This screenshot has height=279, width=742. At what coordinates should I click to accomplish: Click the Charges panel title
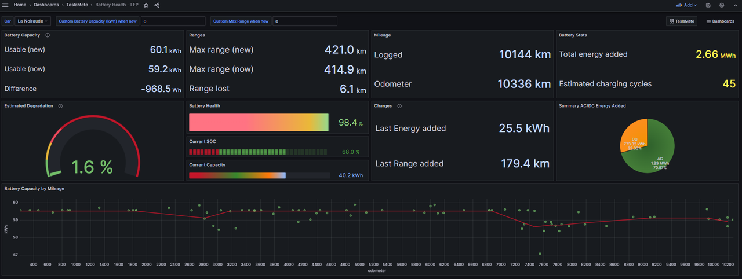pos(383,106)
